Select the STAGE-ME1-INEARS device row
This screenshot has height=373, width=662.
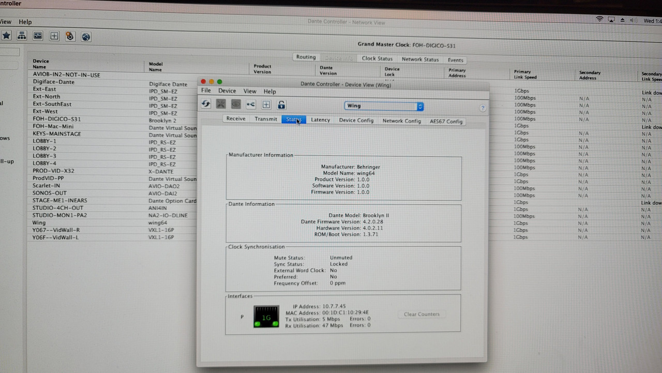tap(60, 201)
